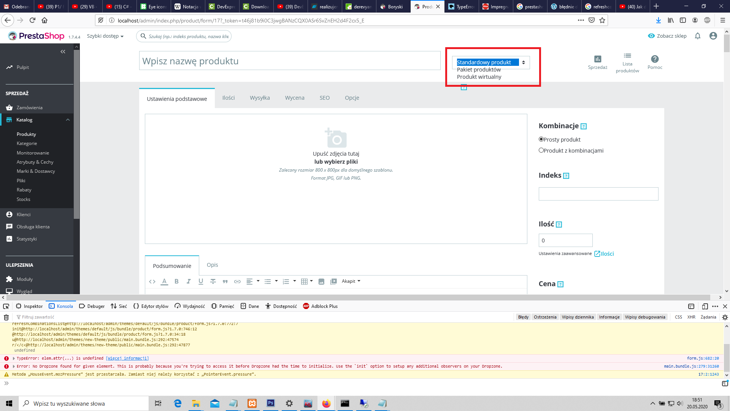
Task: Select the Produkt z kombinacjami radio button
Action: click(x=541, y=150)
